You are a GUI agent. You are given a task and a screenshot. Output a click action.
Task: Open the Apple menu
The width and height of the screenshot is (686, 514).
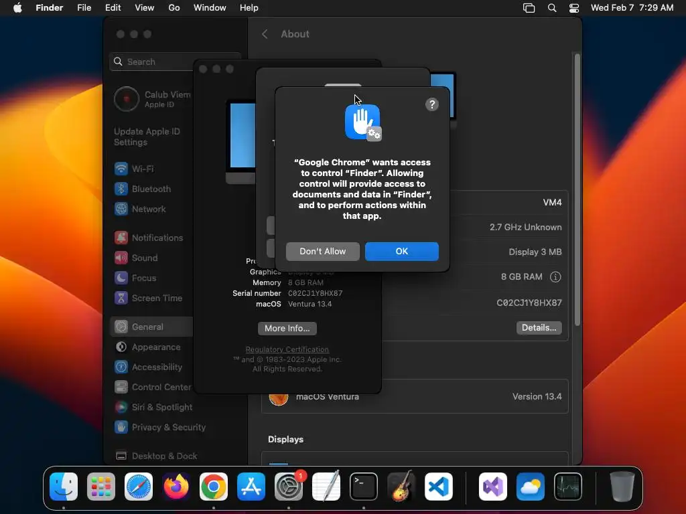tap(17, 7)
